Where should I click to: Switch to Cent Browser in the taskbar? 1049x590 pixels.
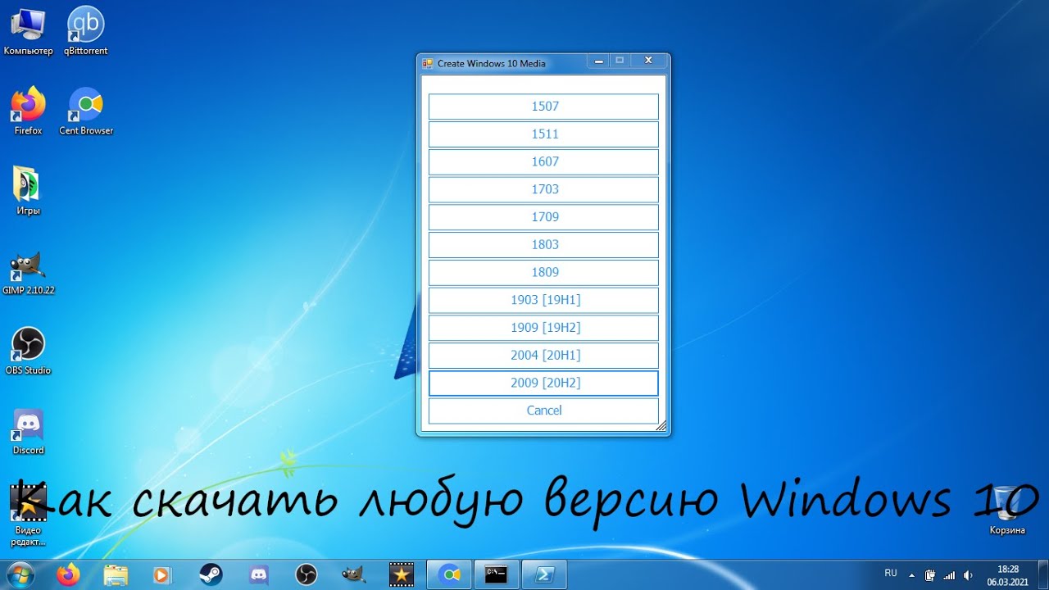450,575
